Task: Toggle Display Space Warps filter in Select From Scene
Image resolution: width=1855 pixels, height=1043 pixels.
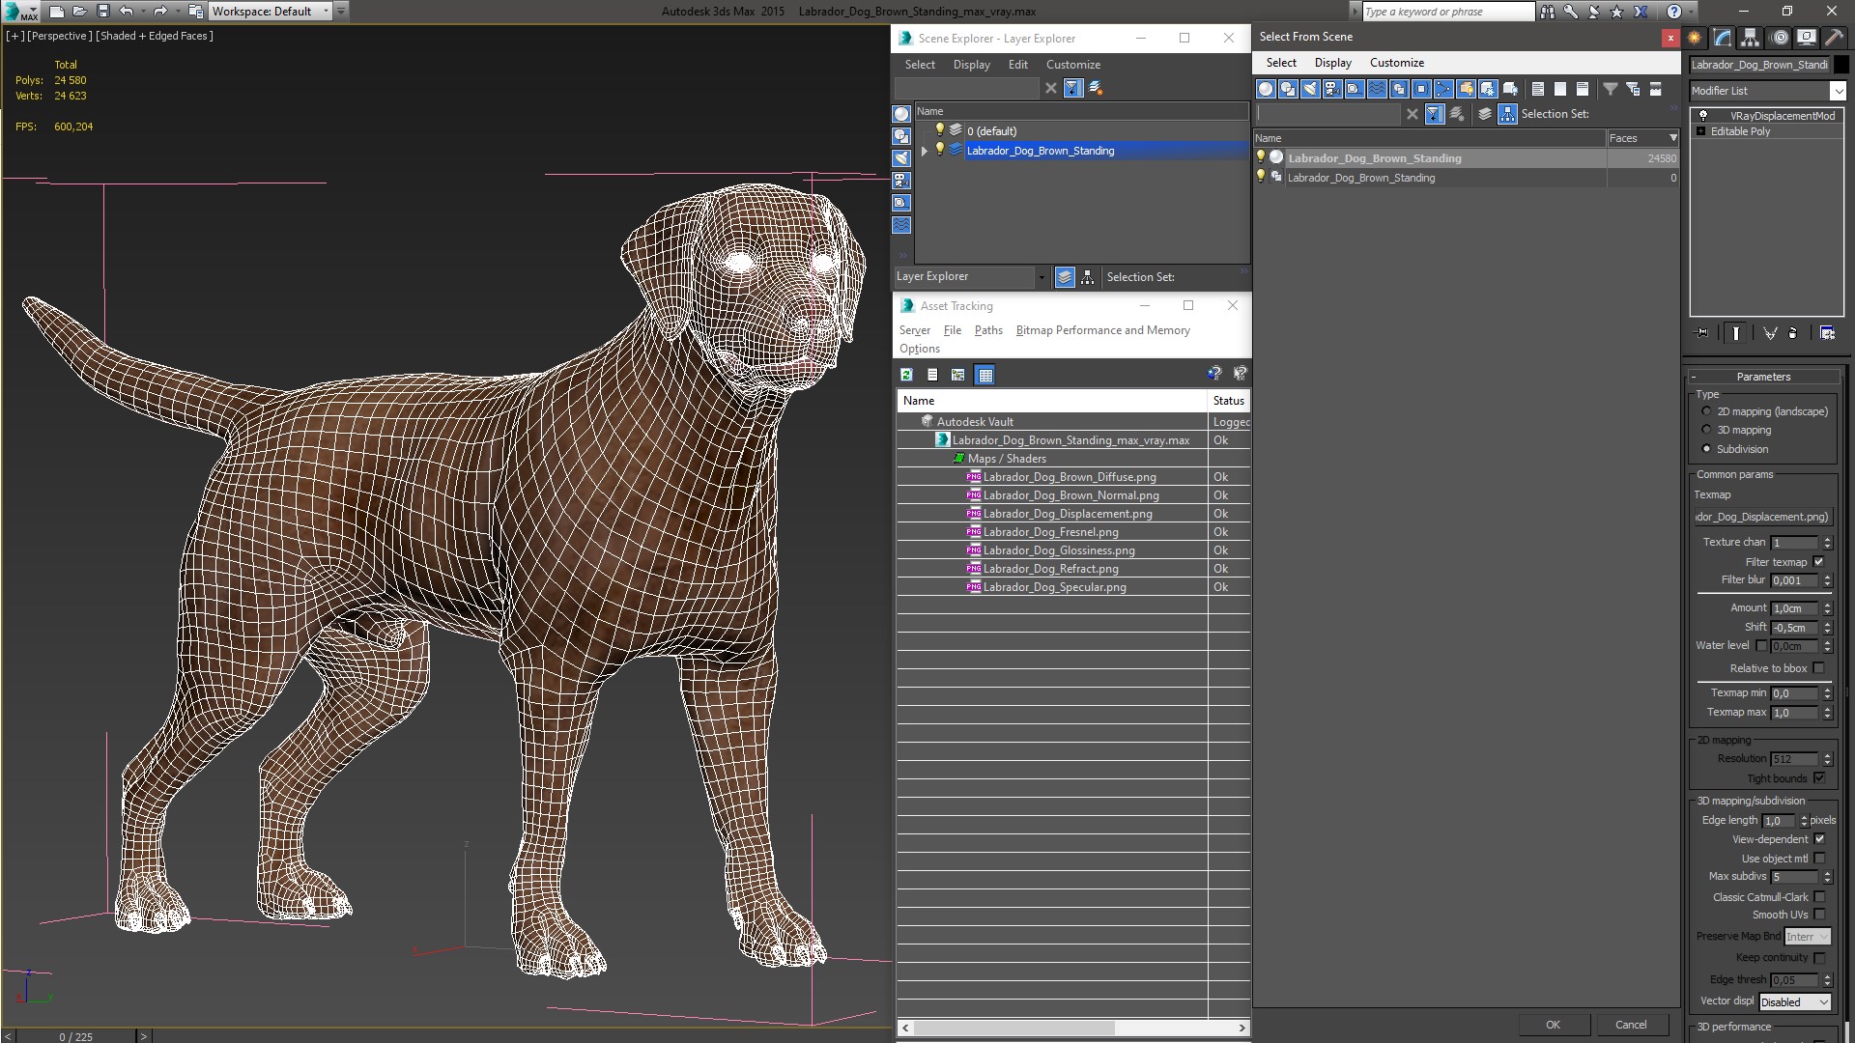Action: (1377, 89)
